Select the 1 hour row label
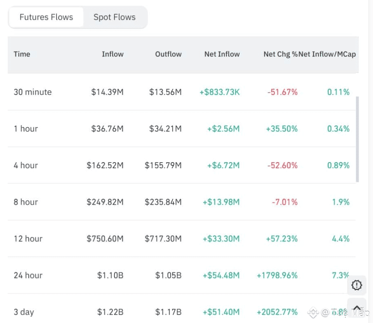The width and height of the screenshot is (373, 323). coord(26,129)
